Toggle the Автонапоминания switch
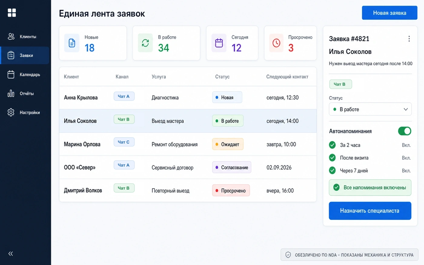This screenshot has width=424, height=265. (405, 131)
